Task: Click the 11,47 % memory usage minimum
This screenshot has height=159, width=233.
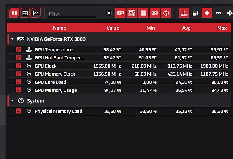Action: (148, 90)
